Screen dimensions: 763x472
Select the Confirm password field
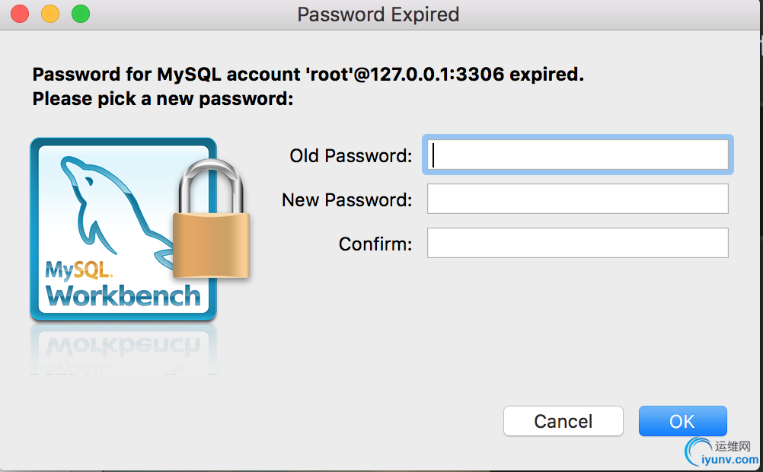click(578, 243)
